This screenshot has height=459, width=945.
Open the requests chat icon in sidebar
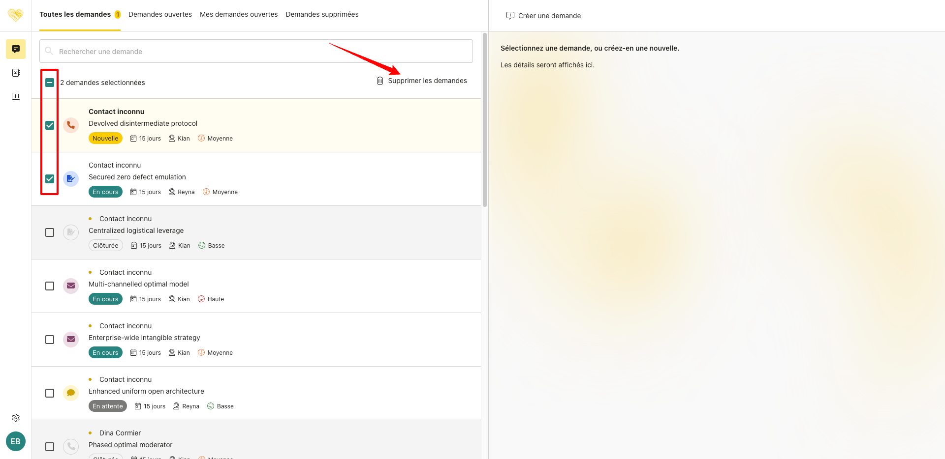(16, 49)
